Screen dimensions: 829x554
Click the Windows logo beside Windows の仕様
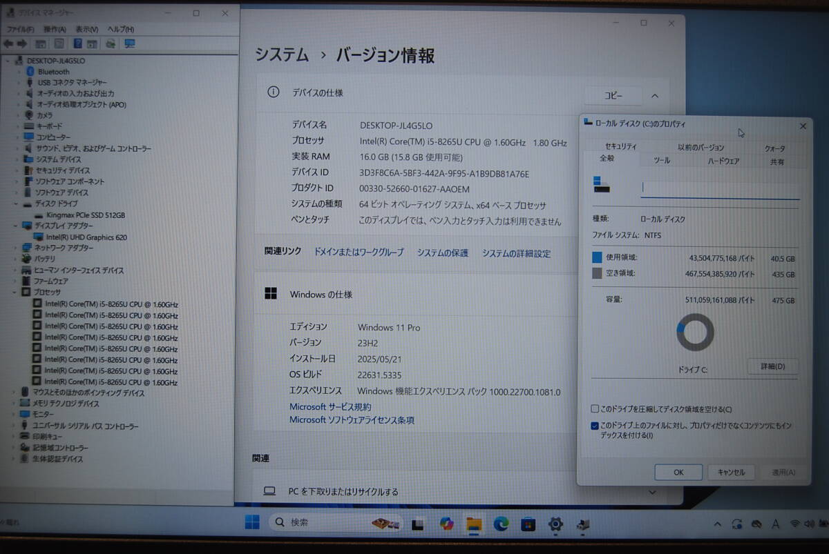click(x=271, y=294)
